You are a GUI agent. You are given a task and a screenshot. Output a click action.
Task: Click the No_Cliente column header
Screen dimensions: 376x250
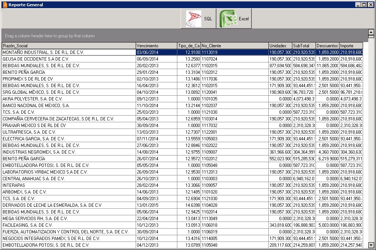point(234,46)
